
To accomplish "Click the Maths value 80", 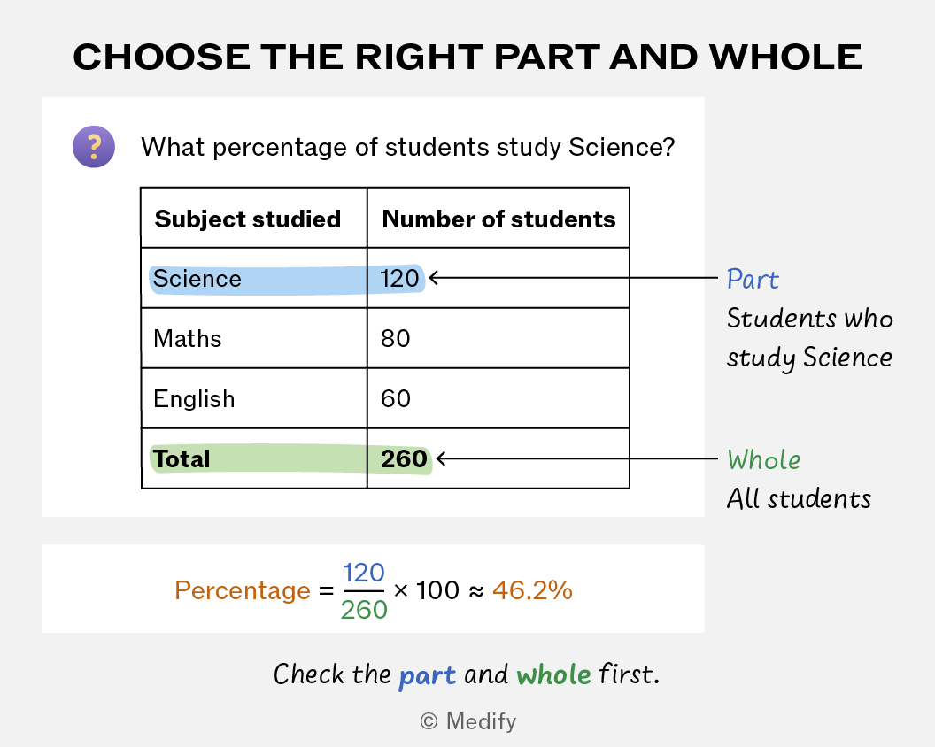I will [396, 339].
